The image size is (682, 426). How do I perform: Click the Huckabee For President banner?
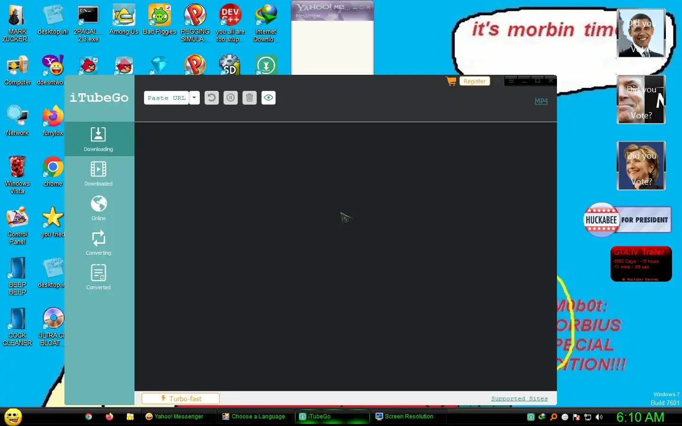tap(628, 220)
